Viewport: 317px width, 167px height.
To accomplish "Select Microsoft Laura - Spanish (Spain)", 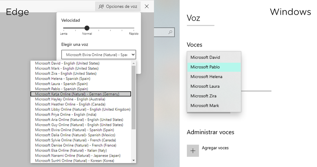I will (x=81, y=84).
